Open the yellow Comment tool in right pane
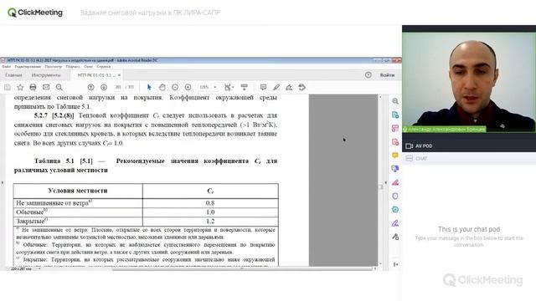Image resolution: width=536 pixels, height=301 pixels. pos(395,156)
